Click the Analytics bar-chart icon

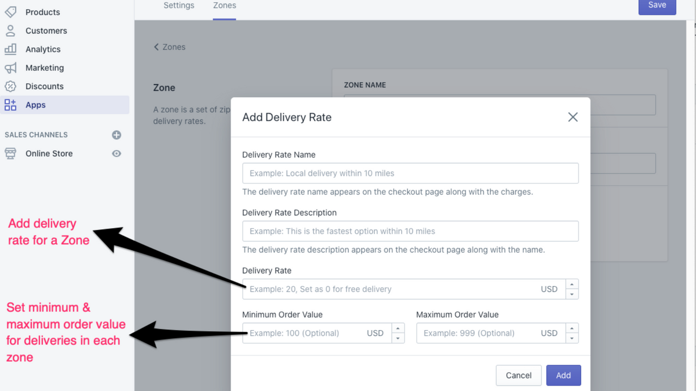pyautogui.click(x=10, y=49)
